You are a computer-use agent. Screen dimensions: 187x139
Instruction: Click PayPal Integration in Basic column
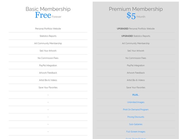(48, 65)
